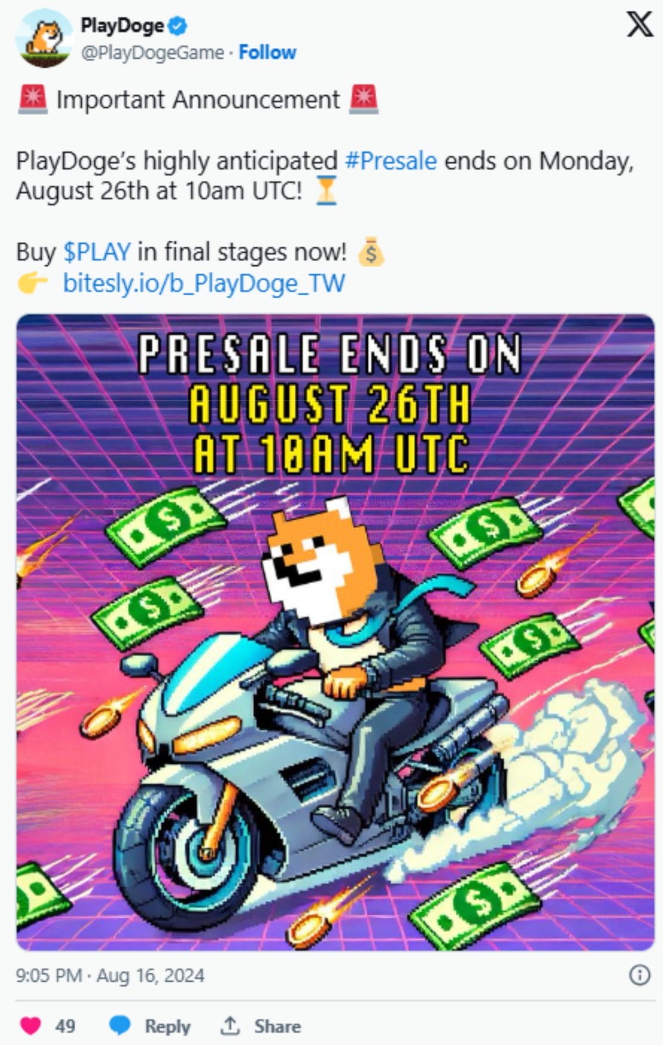Open the tweet info circle icon
The width and height of the screenshot is (663, 1045).
(640, 975)
